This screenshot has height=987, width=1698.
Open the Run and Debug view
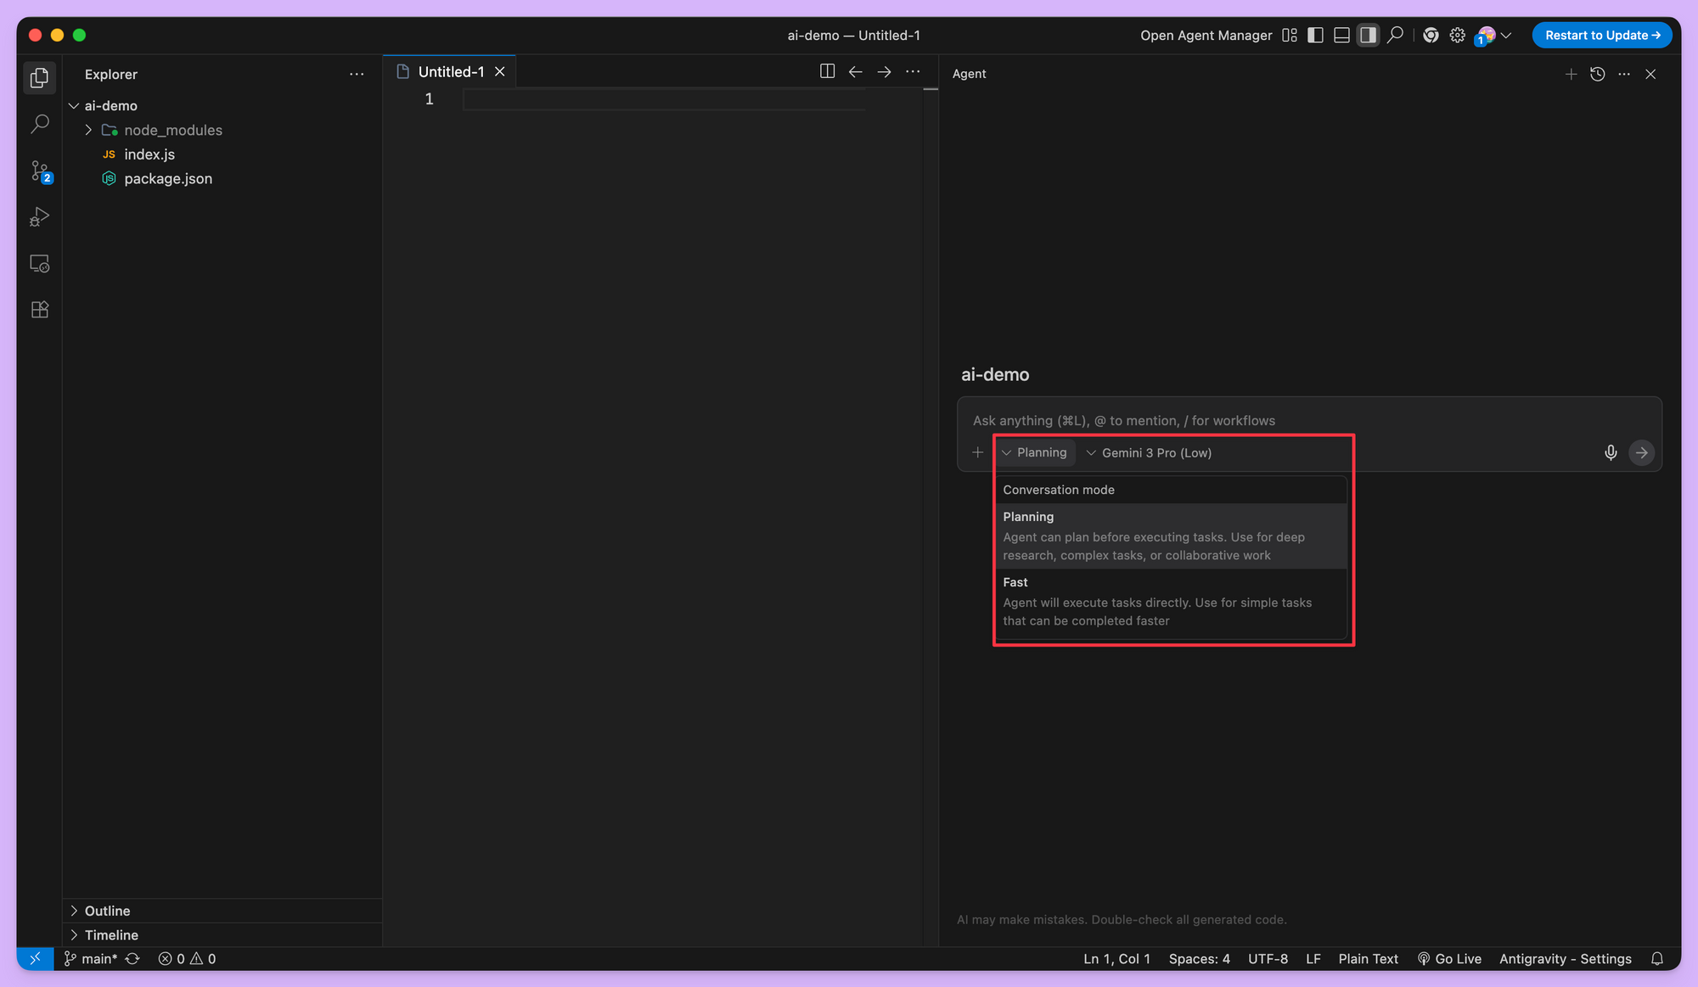pyautogui.click(x=39, y=217)
